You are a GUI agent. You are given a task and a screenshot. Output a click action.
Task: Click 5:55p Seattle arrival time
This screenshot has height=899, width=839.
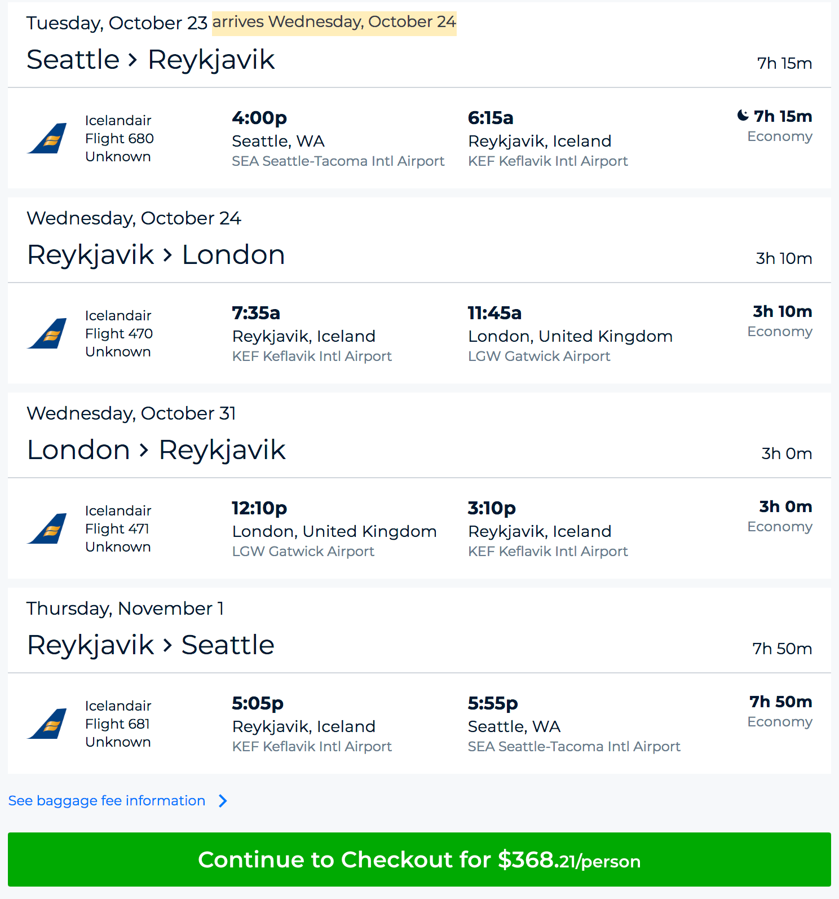(493, 703)
